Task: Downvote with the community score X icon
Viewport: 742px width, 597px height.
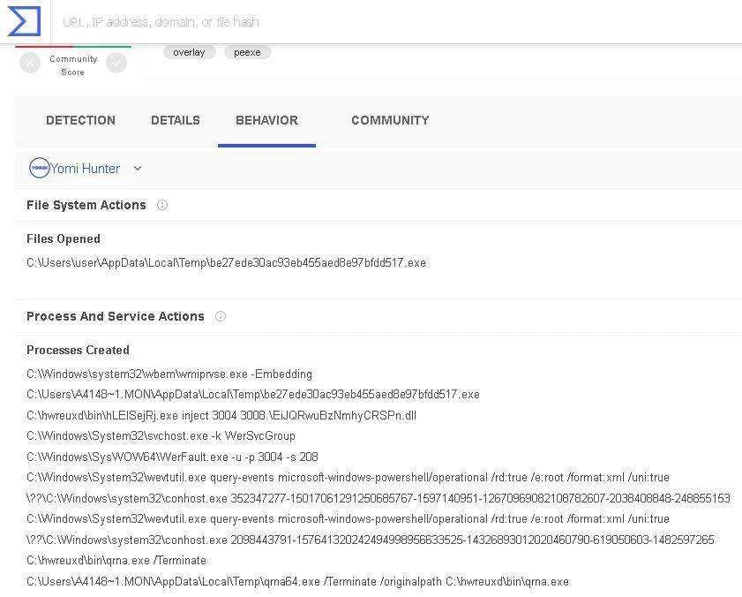Action: 30,63
